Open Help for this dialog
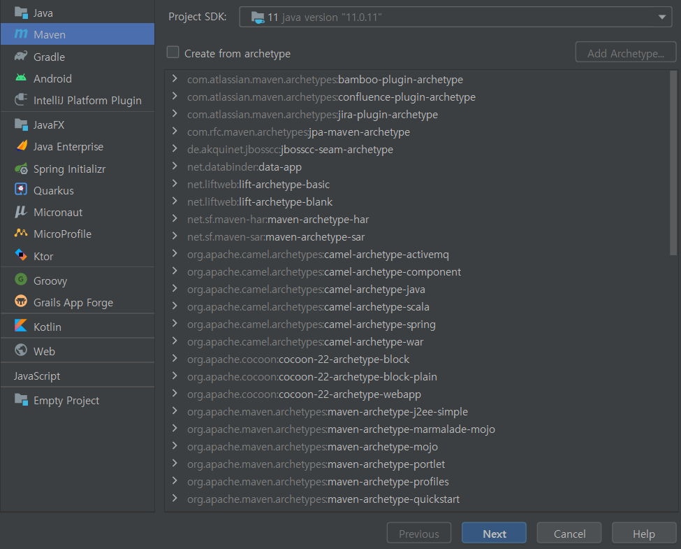Screen dimensions: 681x549 [644, 534]
